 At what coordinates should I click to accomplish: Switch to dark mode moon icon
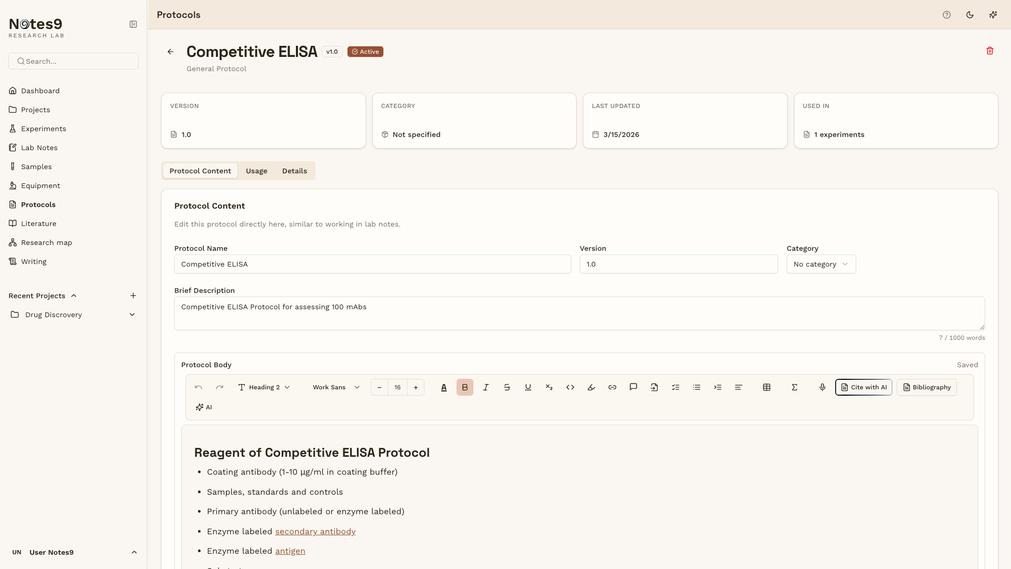click(970, 15)
